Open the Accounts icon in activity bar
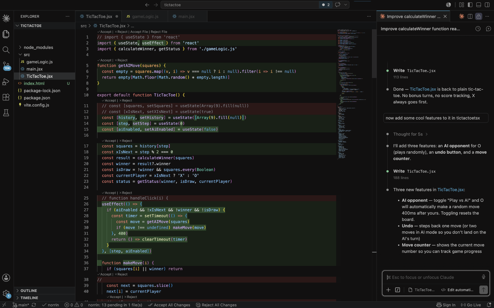494x308 pixels. coord(6,278)
